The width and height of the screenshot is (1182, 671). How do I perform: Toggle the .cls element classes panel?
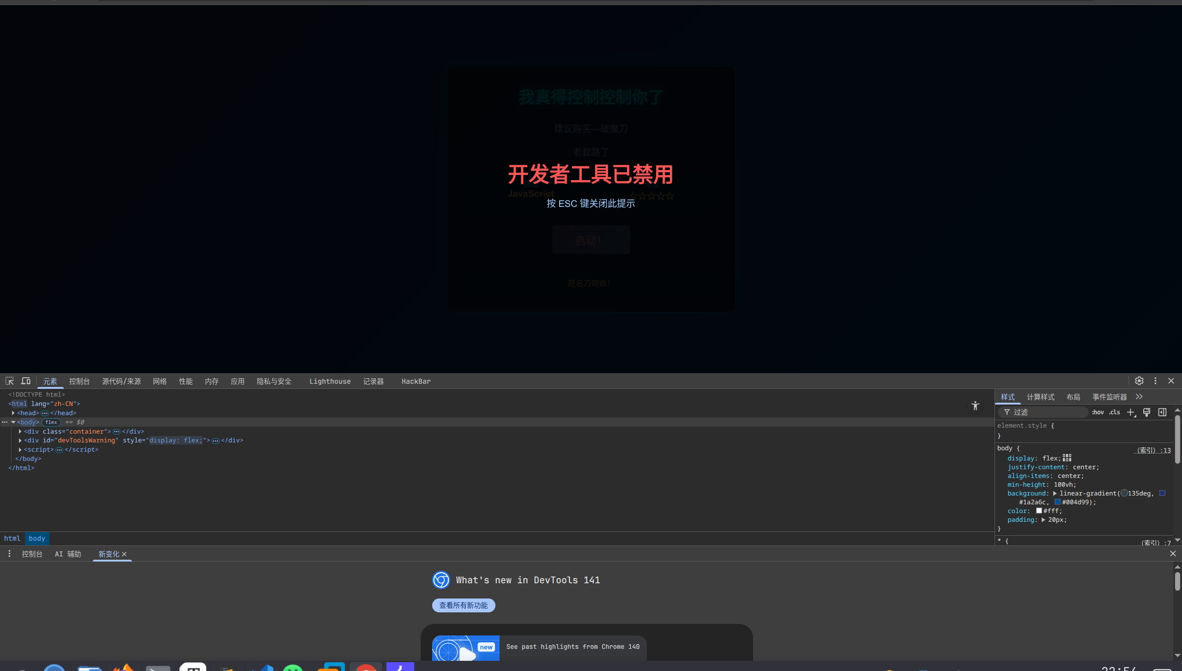pyautogui.click(x=1115, y=412)
